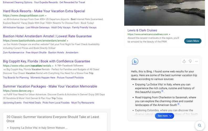Open Lewis & Clark Cruises link
The height and width of the screenshot is (131, 208).
142,30
